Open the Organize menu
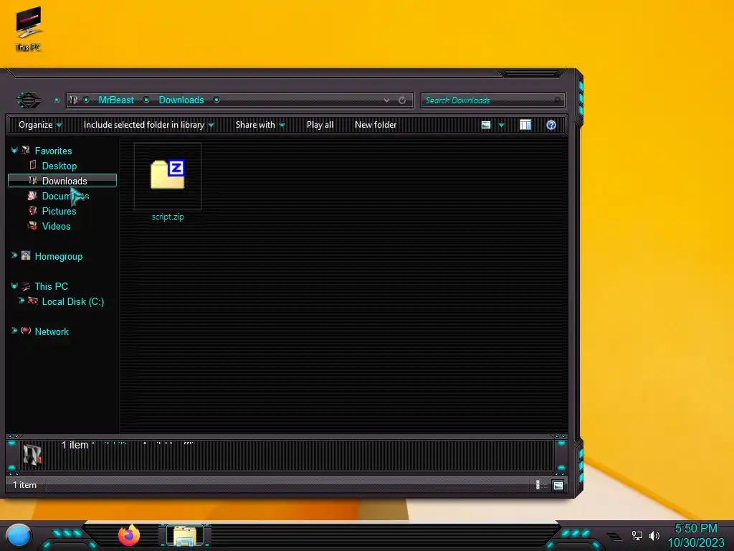The image size is (734, 551). [40, 125]
